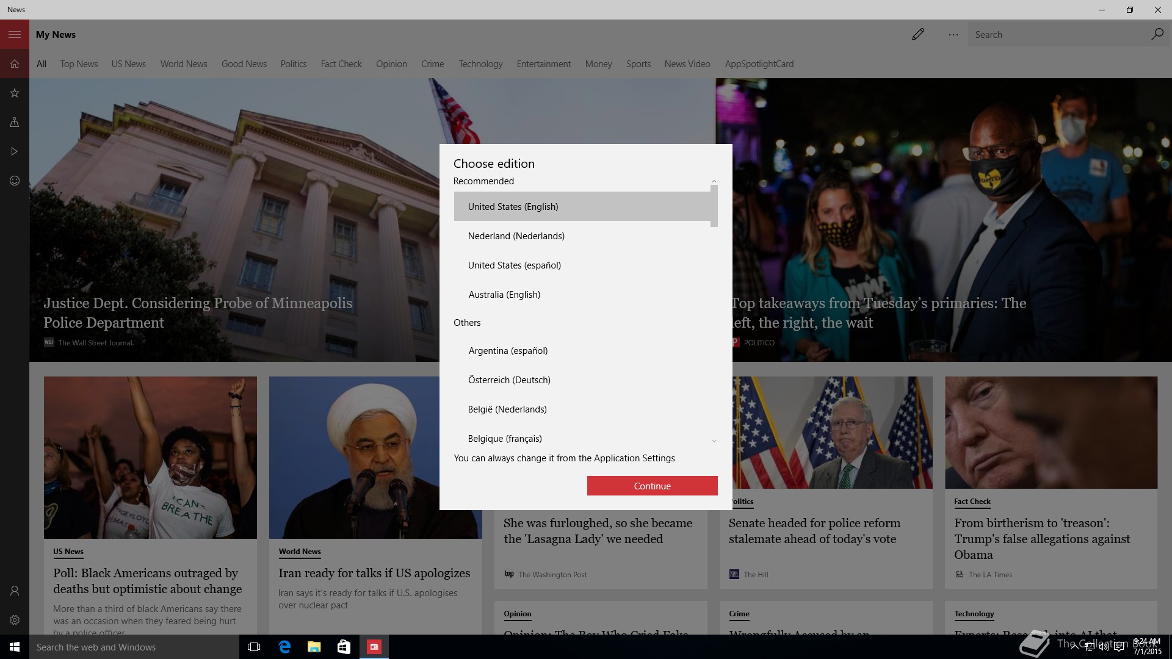
Task: Open the AppSpotlightCard tab
Action: pos(759,64)
